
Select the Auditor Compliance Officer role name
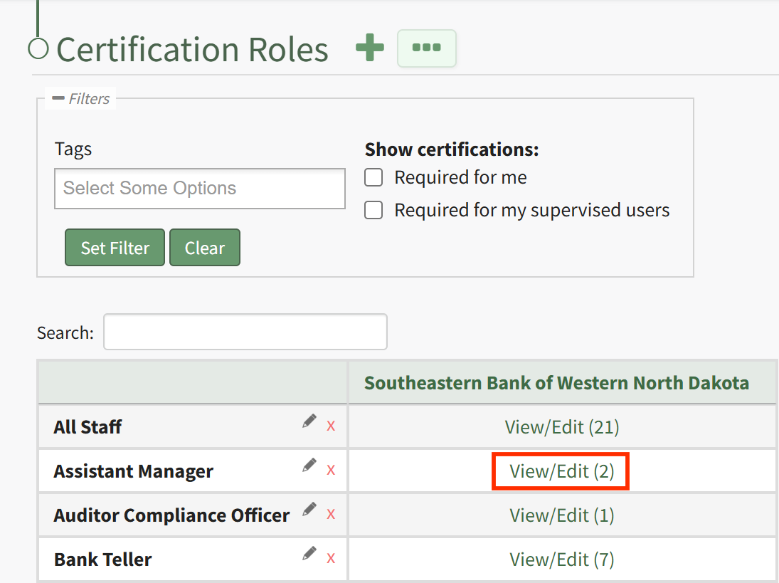point(171,515)
